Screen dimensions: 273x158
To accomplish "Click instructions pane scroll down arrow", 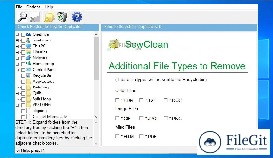I will click(96, 144).
